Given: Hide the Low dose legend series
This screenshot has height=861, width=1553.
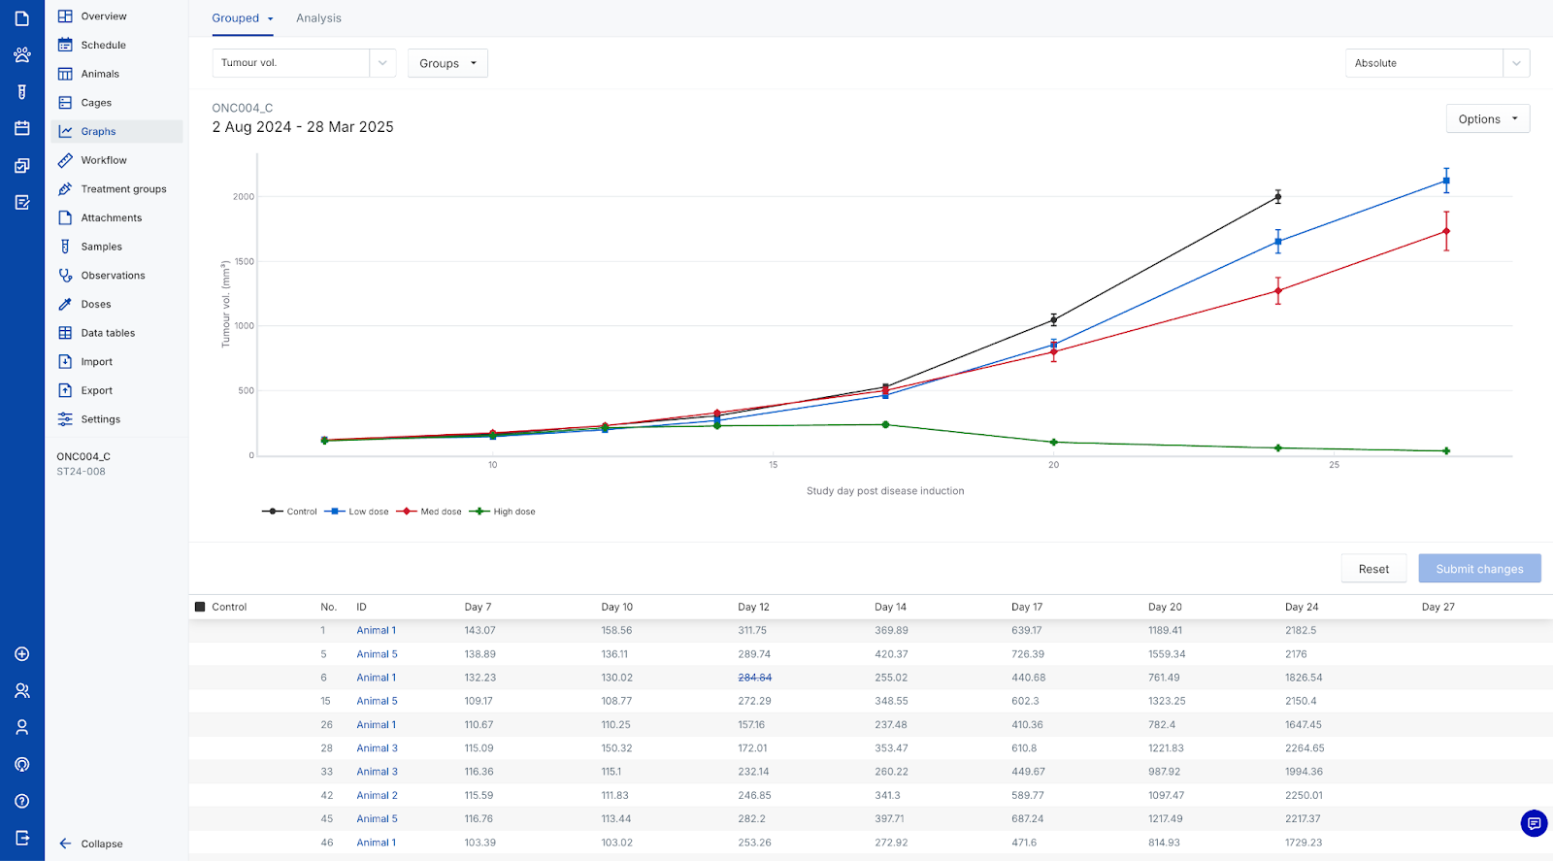Looking at the screenshot, I should pyautogui.click(x=356, y=512).
